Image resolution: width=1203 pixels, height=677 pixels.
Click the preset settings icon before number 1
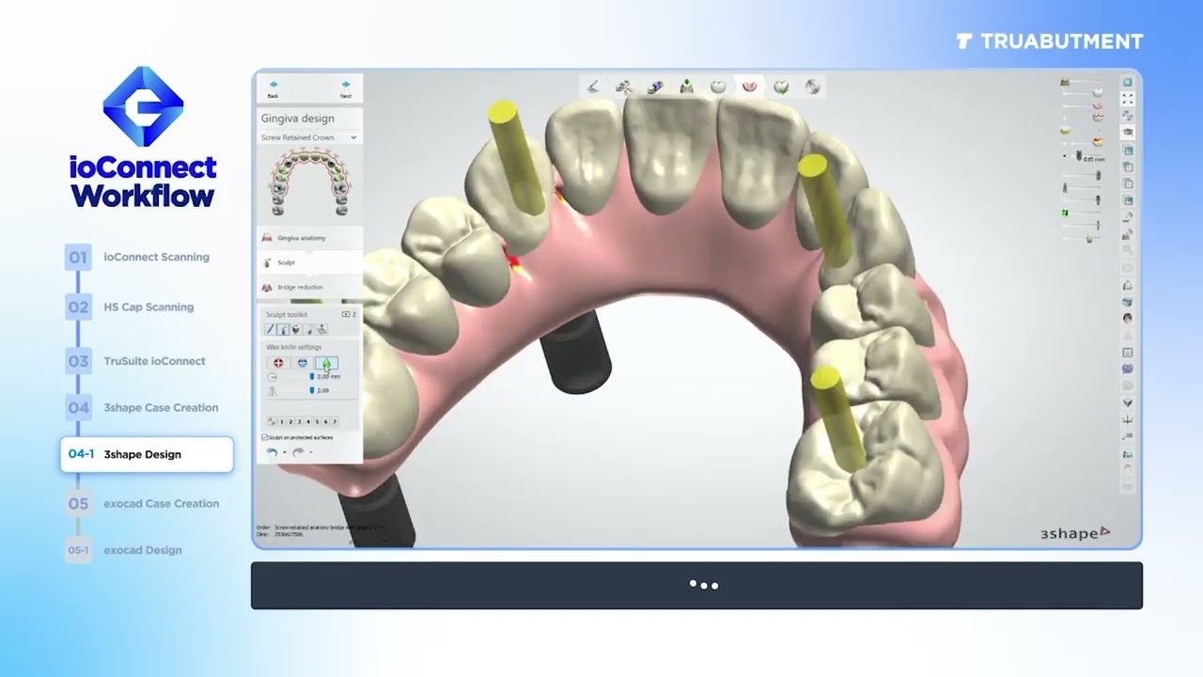272,422
